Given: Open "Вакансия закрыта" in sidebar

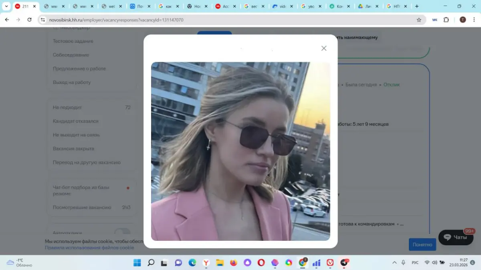Looking at the screenshot, I should point(73,148).
